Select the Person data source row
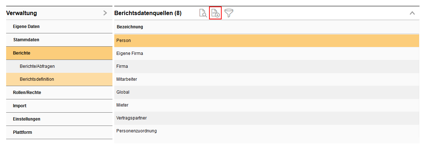Image resolution: width=426 pixels, height=146 pixels. click(124, 41)
